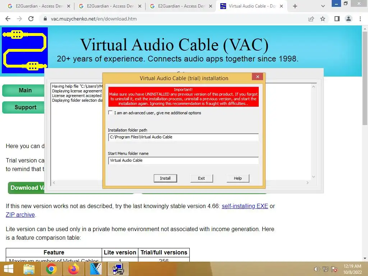Click the setup log scroll-right arrow
This screenshot has width=368, height=276.
point(308,183)
